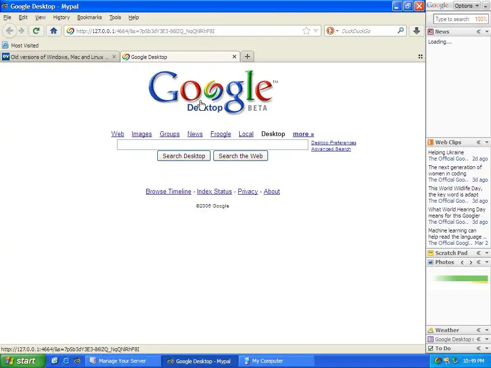Click the sidebar Type to search box
The height and width of the screenshot is (368, 491).
[461, 19]
